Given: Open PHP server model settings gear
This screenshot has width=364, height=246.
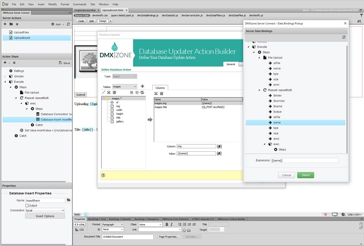Looking at the screenshot, I should [53, 24].
